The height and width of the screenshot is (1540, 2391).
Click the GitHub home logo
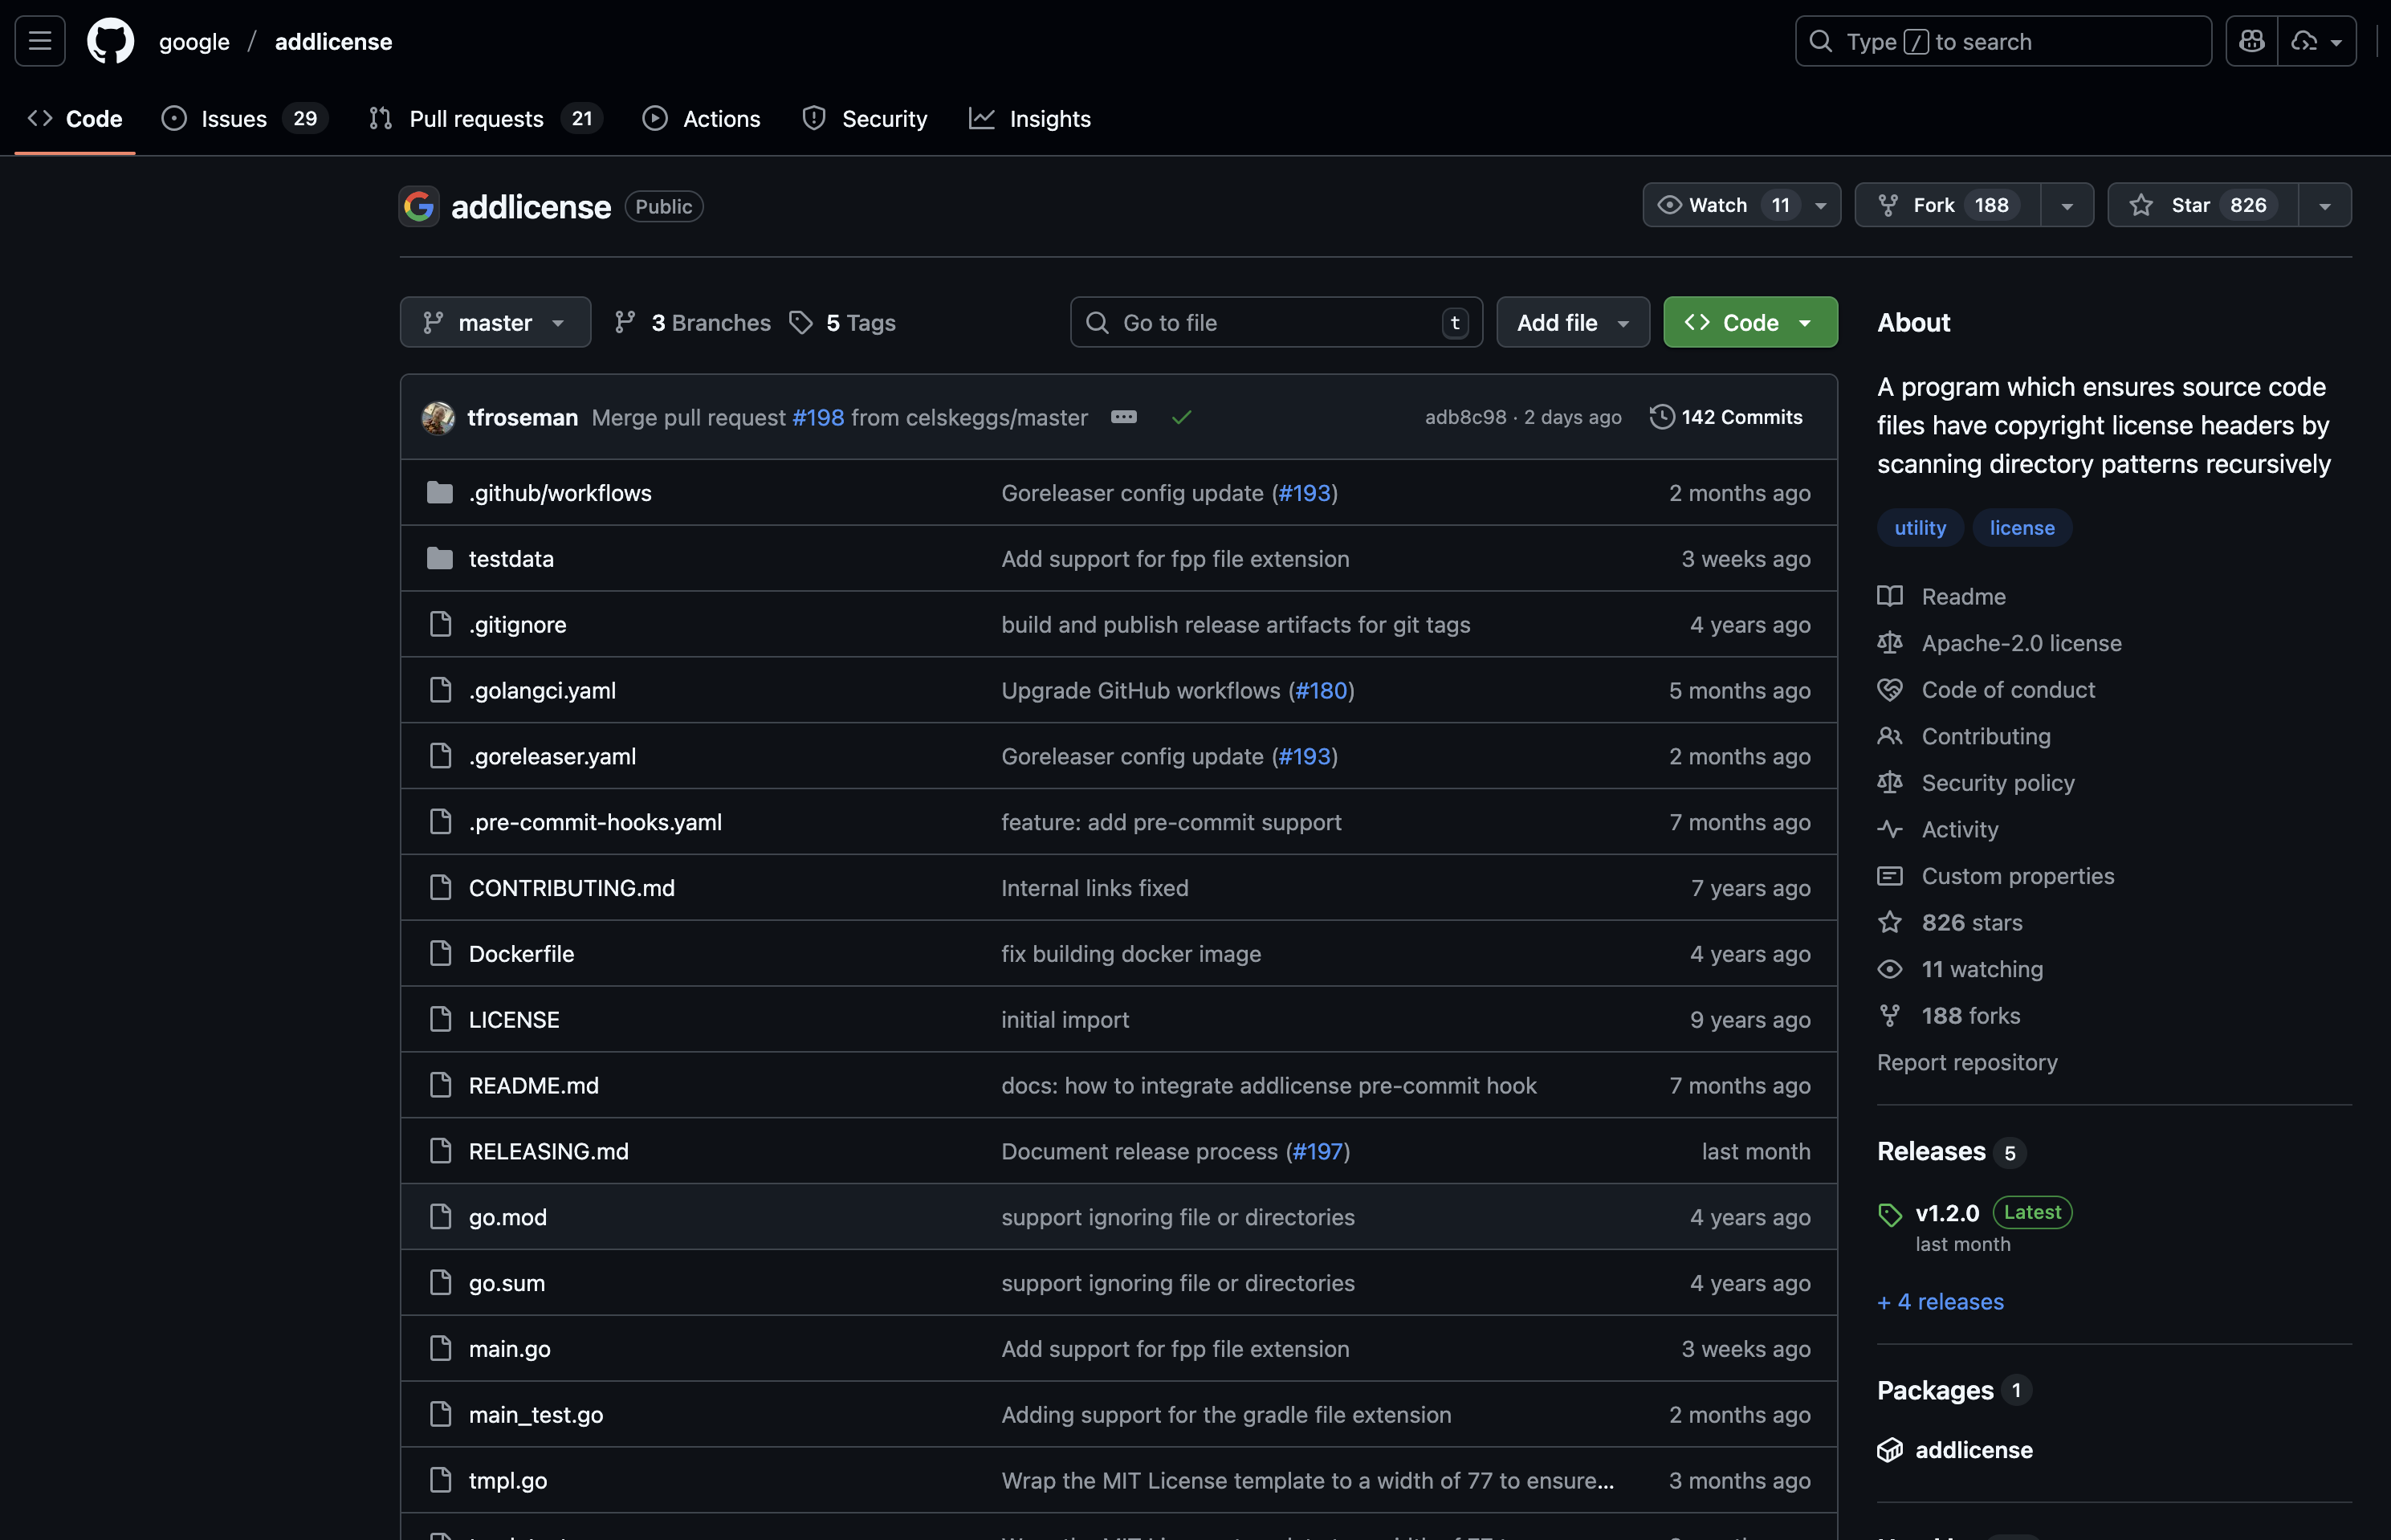coord(110,40)
